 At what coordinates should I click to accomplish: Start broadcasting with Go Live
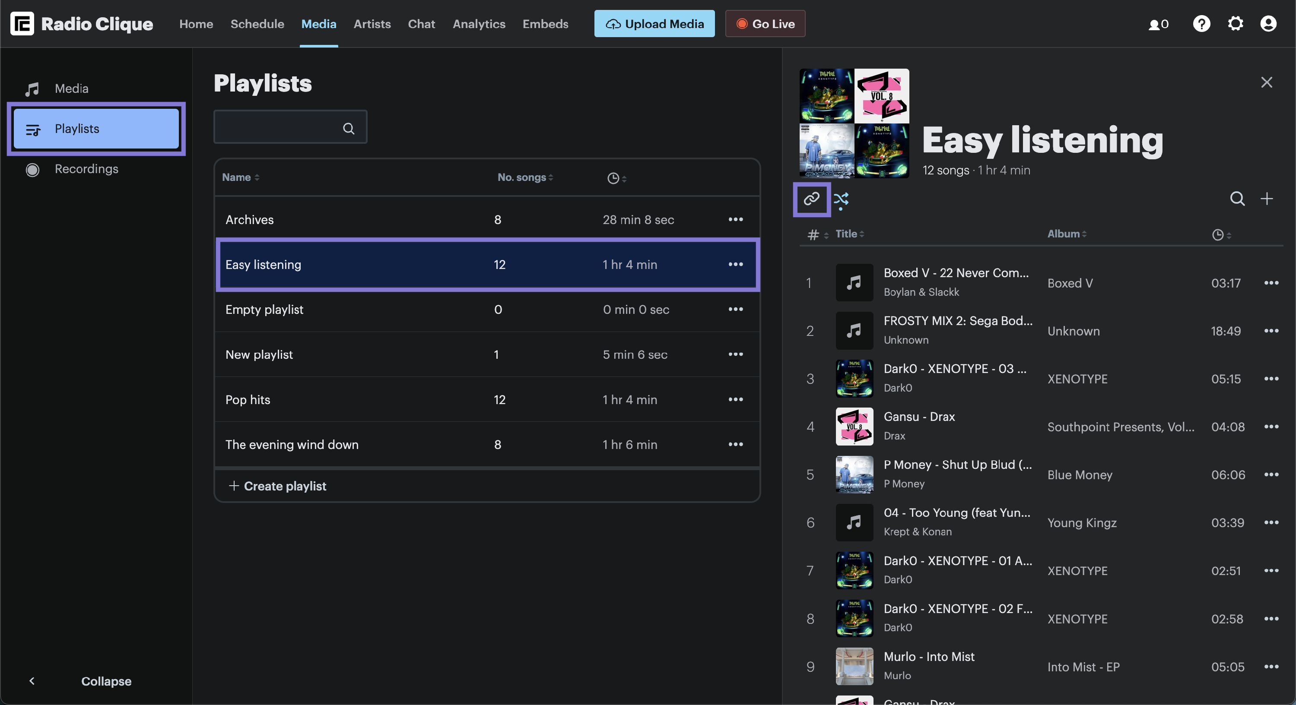coord(765,24)
